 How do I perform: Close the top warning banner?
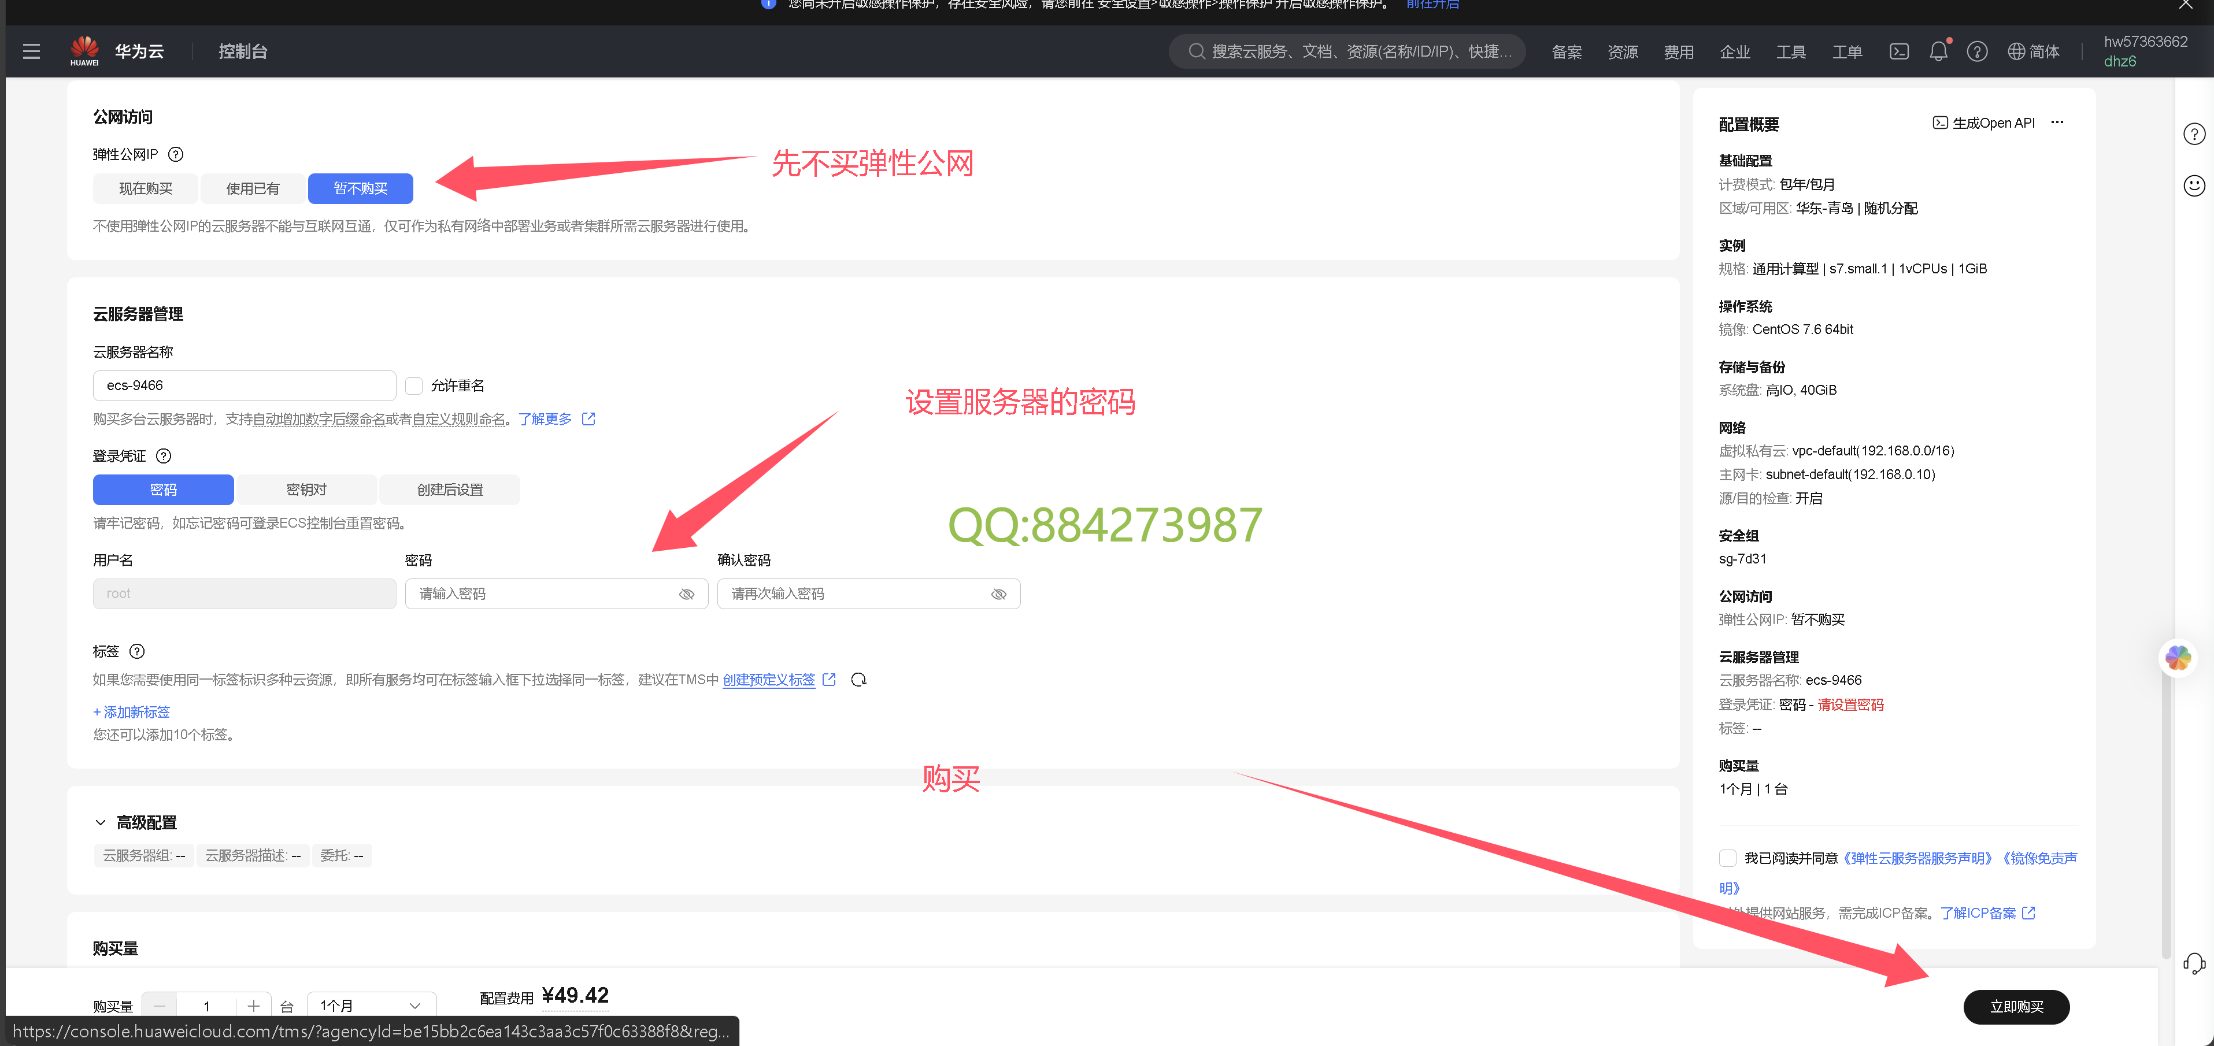pyautogui.click(x=2185, y=4)
